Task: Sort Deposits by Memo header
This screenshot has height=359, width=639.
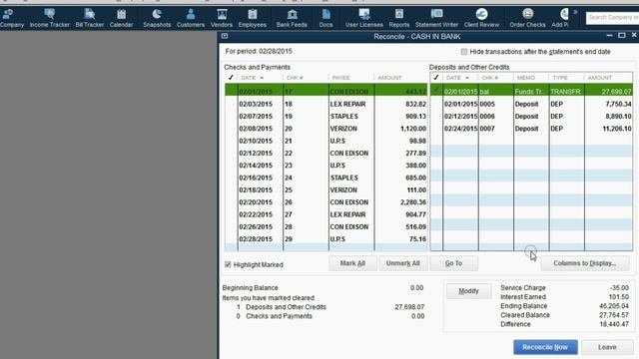Action: click(x=531, y=78)
